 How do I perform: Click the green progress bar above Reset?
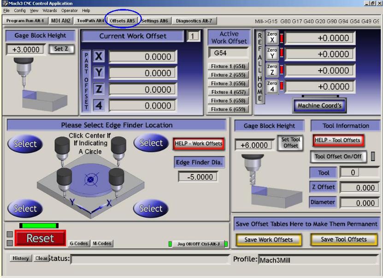coord(39,225)
